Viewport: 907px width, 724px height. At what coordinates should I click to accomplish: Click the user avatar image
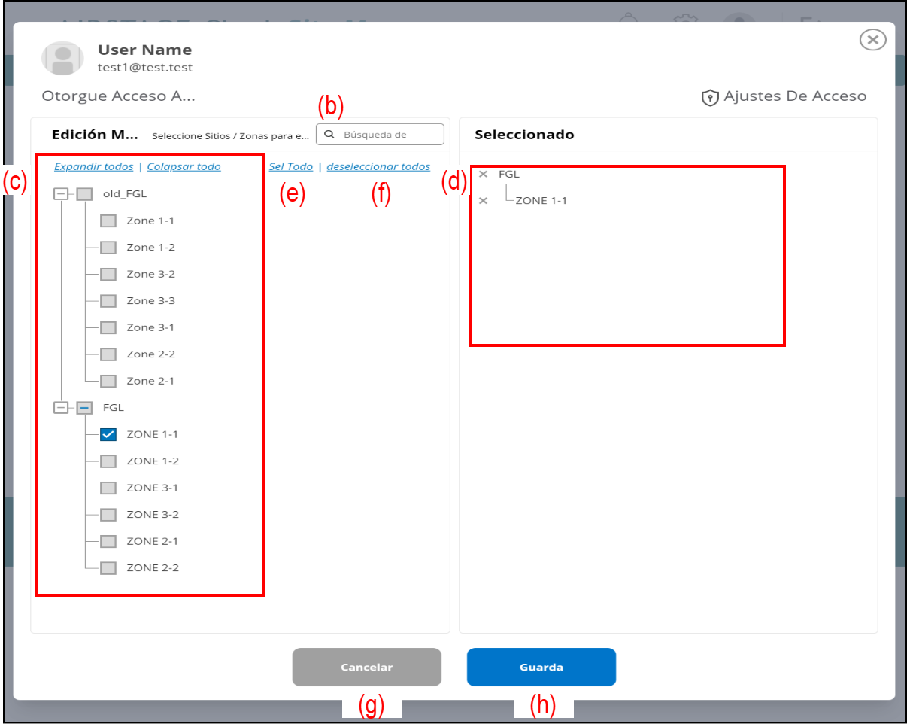pos(63,59)
